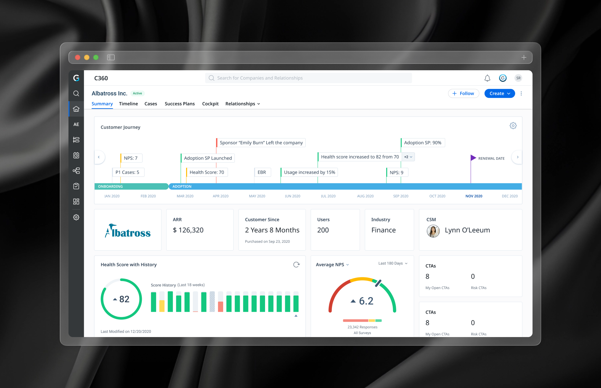
Task: Click the 82 health score ring
Action: (x=121, y=299)
